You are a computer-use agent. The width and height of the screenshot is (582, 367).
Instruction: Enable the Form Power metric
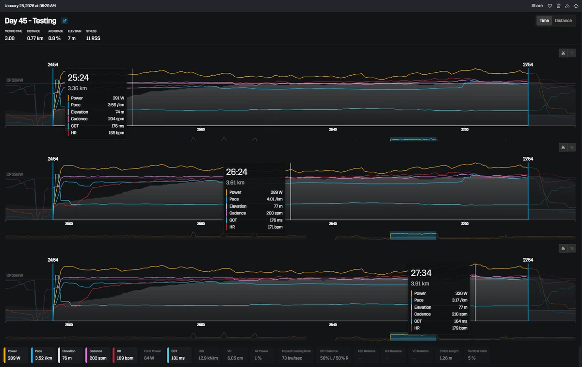(x=152, y=355)
